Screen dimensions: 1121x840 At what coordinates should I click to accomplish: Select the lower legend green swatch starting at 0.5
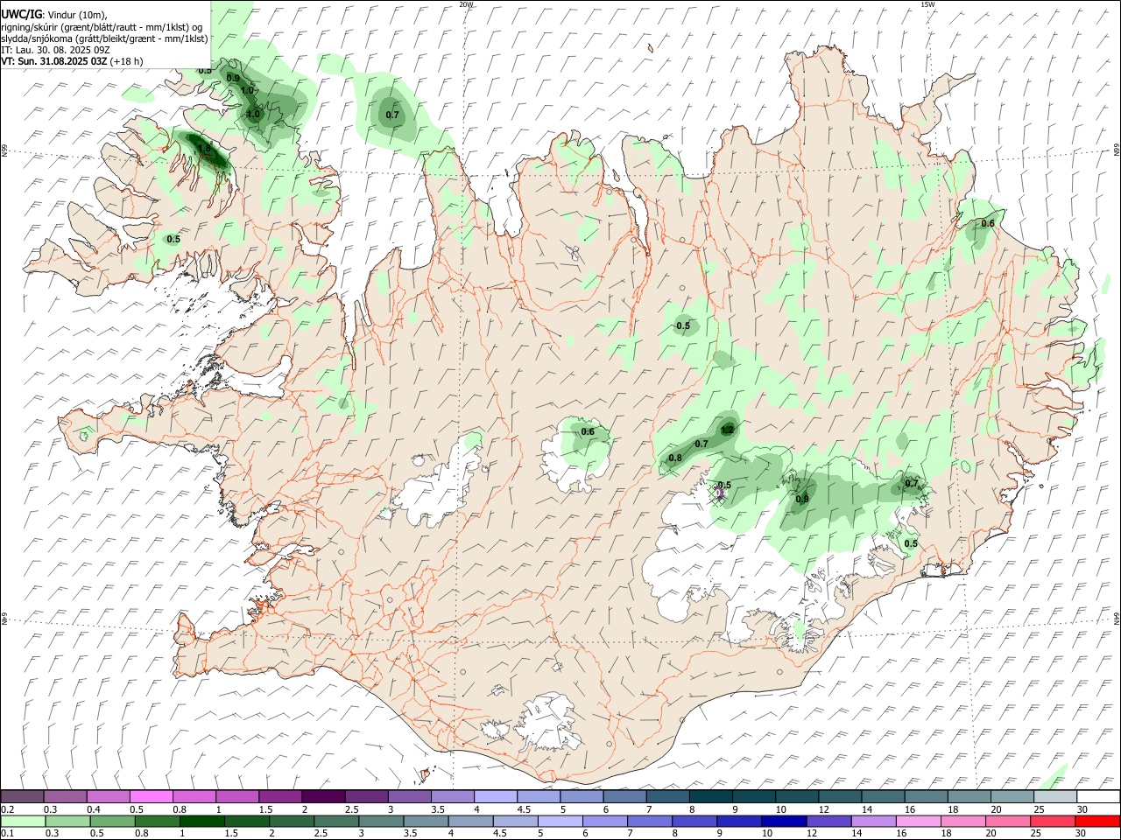112,821
